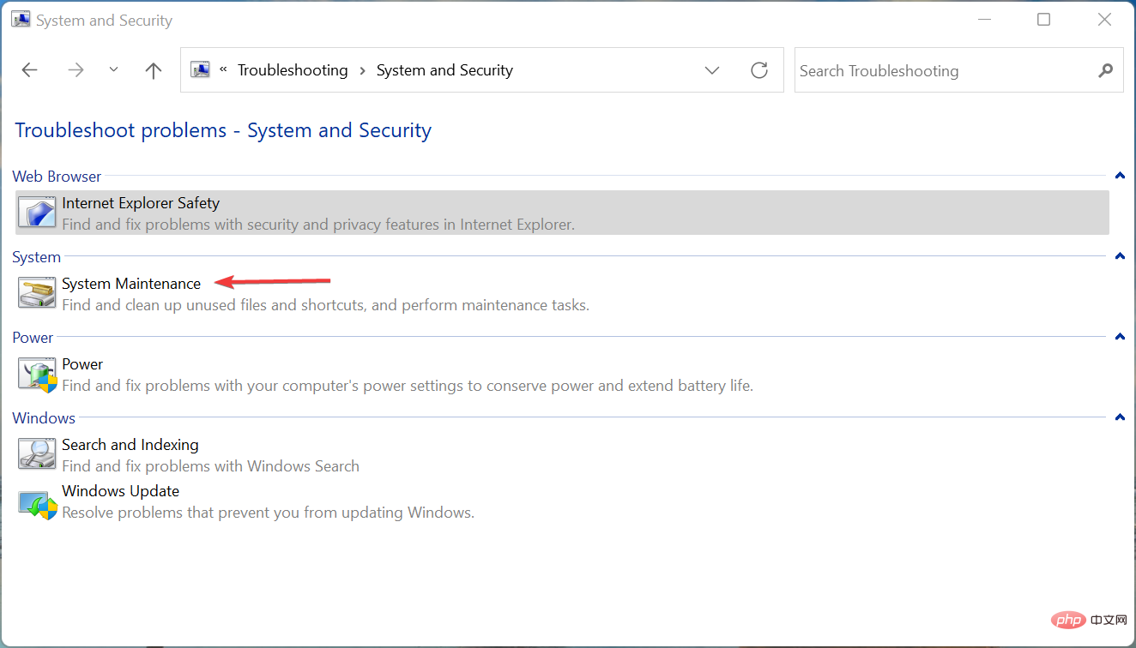
Task: Collapse the Power group
Action: [1119, 338]
